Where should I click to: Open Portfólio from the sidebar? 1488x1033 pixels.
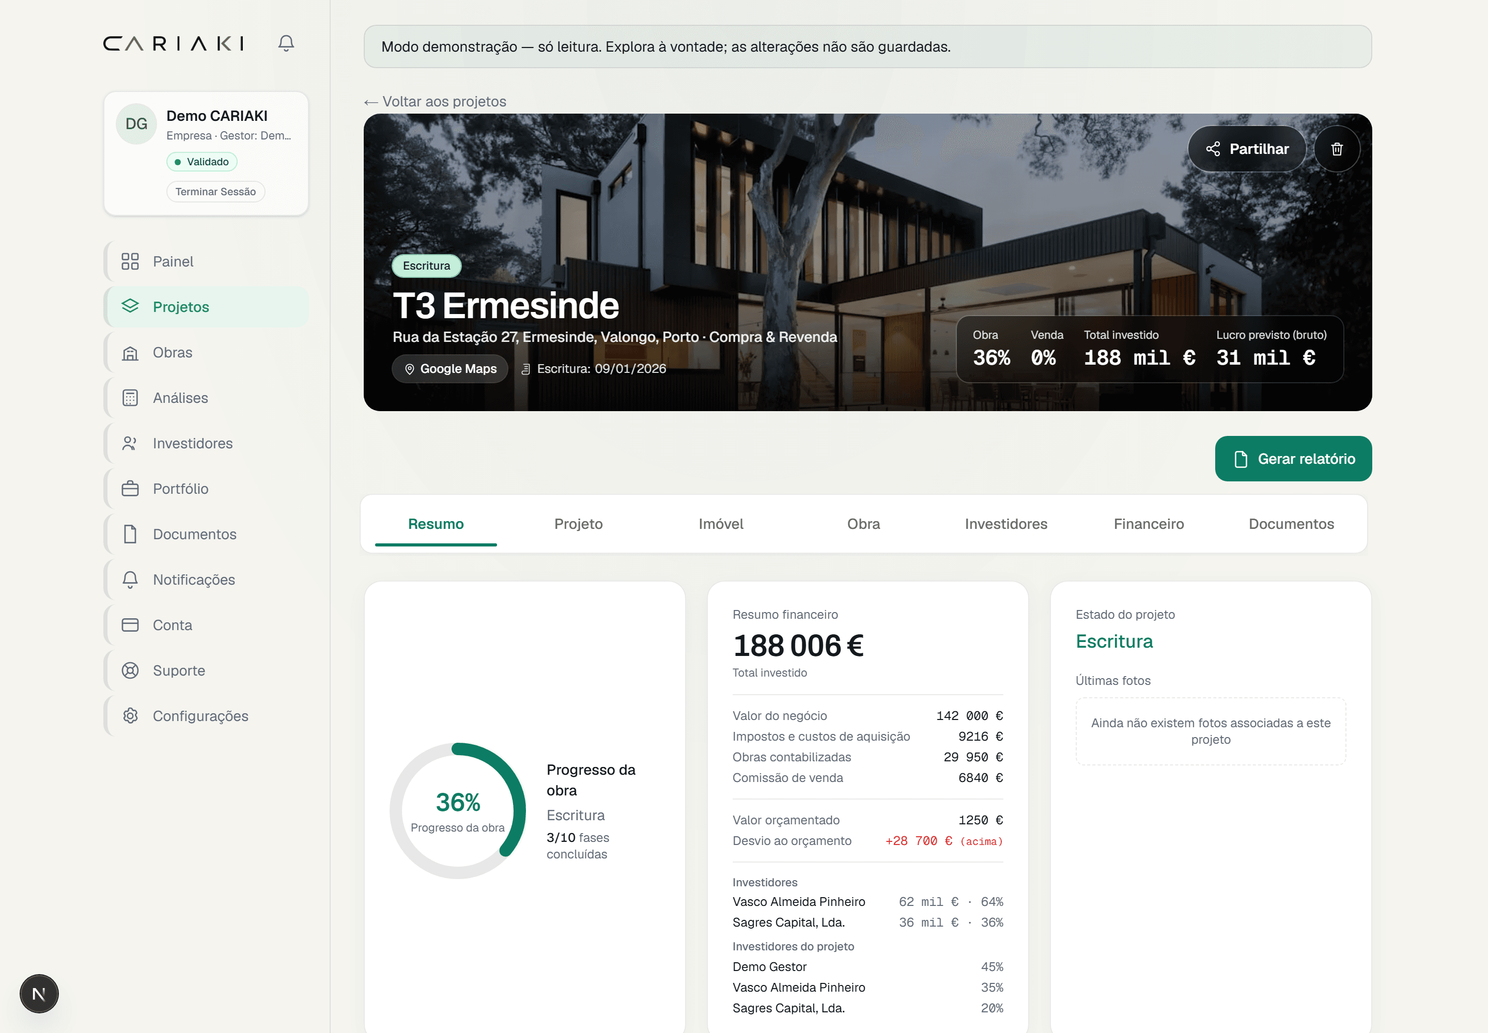(206, 489)
